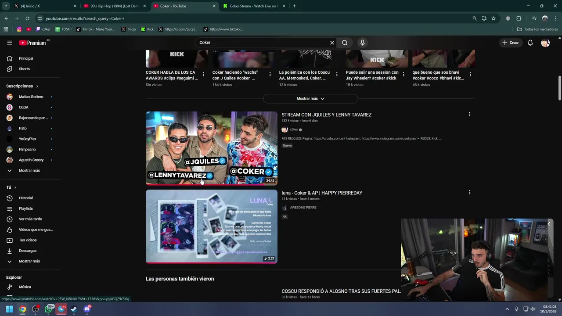Open the Steam taskbar icon
The width and height of the screenshot is (562, 316).
(74, 309)
